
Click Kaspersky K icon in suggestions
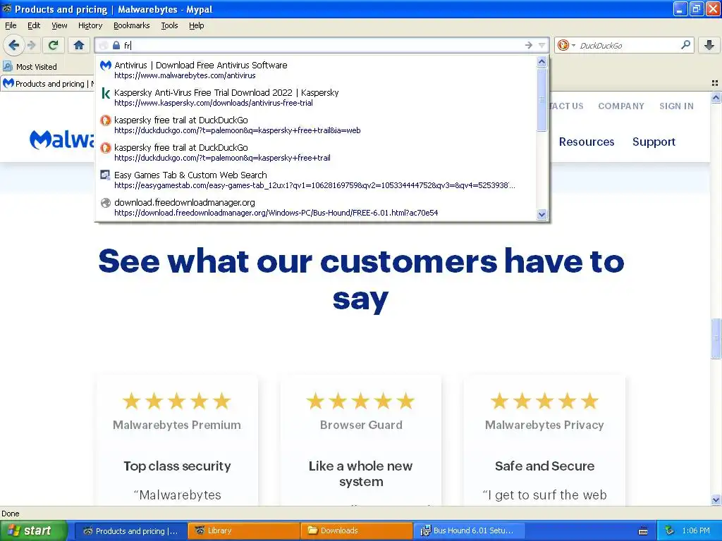pos(106,94)
